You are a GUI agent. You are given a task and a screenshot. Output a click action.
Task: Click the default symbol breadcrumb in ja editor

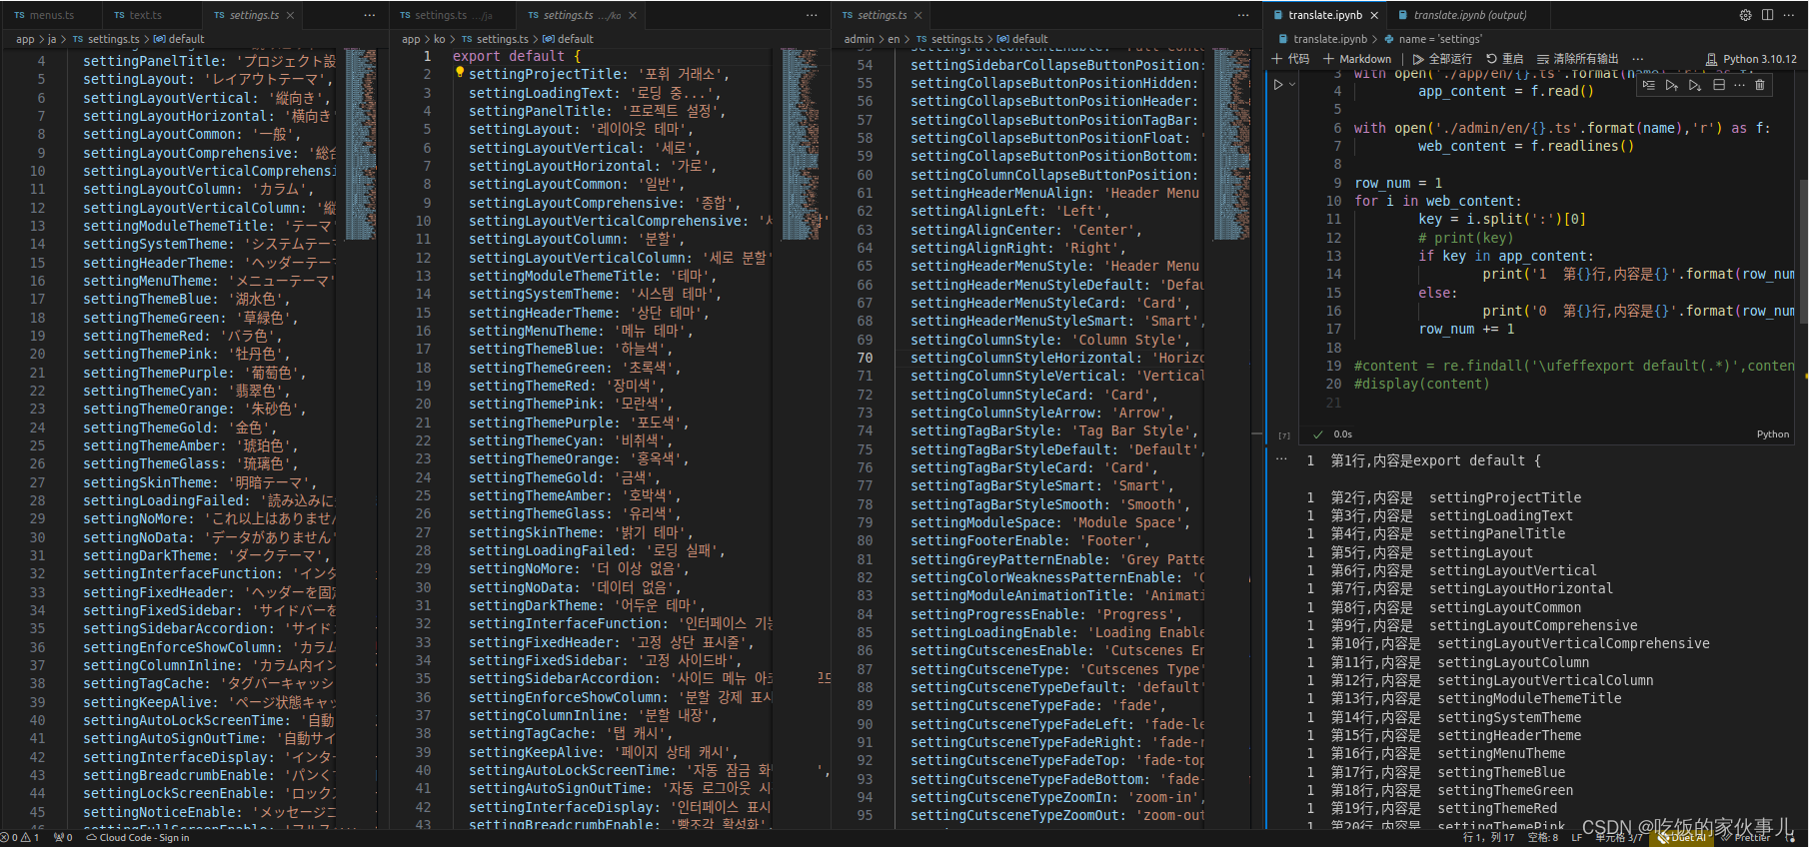179,39
